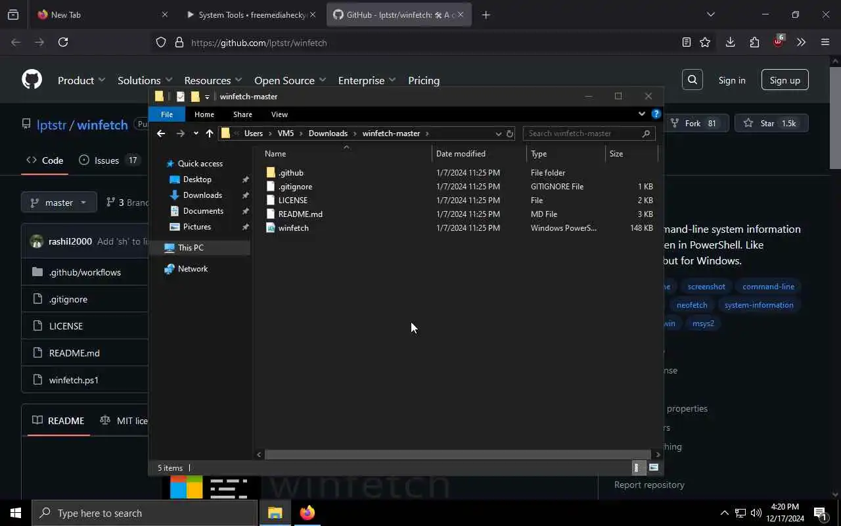This screenshot has width=841, height=526.
Task: Open the uBlock Origin extension icon
Action: pyautogui.click(x=779, y=41)
